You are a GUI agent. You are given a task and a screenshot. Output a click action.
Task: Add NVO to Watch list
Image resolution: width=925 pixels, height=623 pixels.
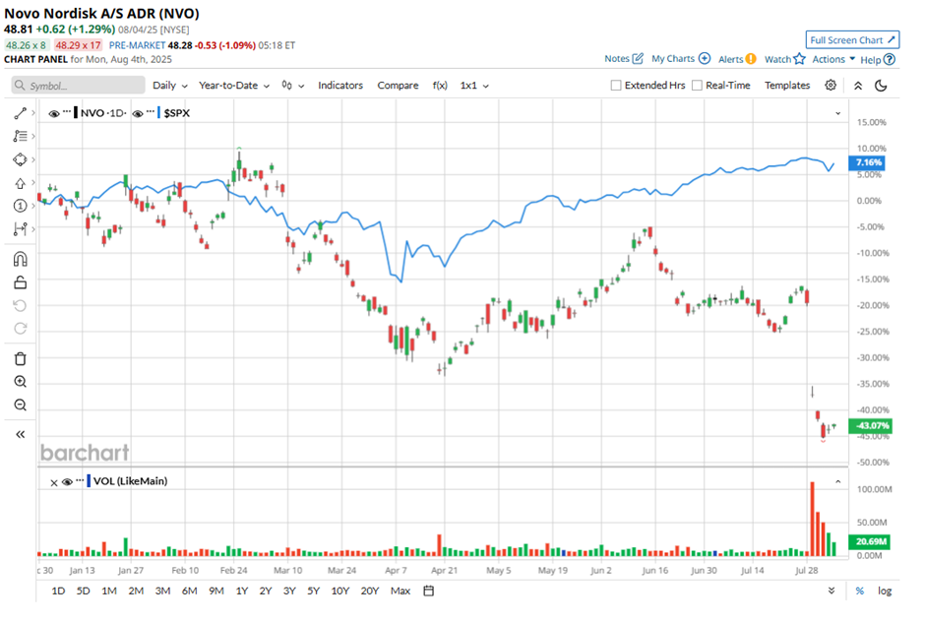pos(784,59)
